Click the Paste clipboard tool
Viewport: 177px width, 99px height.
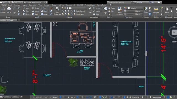[x=167, y=10]
